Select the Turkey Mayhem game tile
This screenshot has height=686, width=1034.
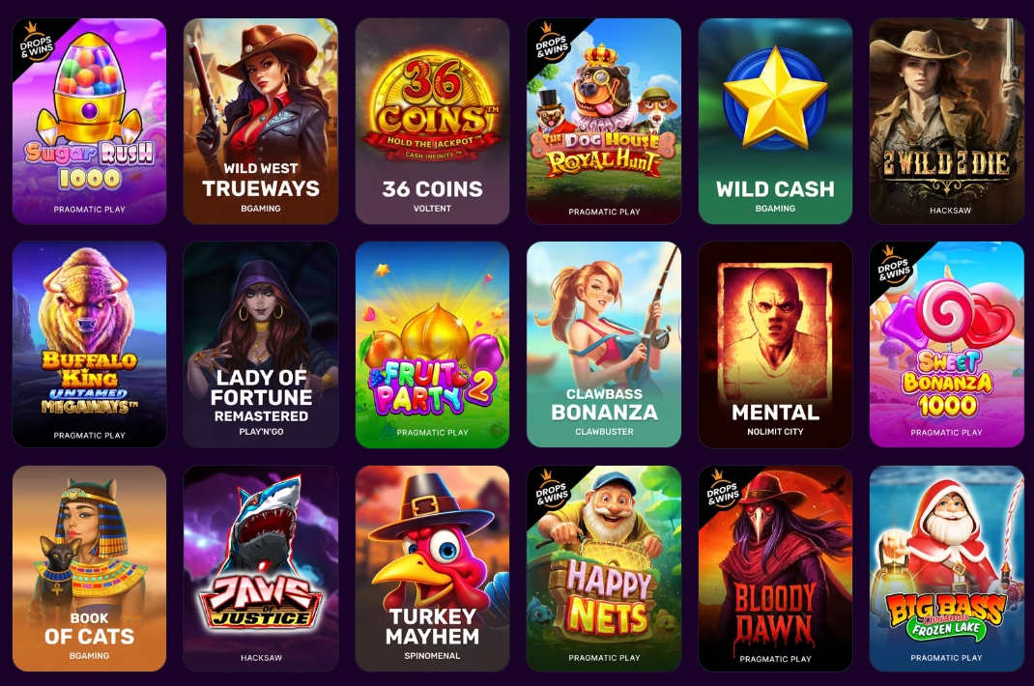[x=432, y=568]
